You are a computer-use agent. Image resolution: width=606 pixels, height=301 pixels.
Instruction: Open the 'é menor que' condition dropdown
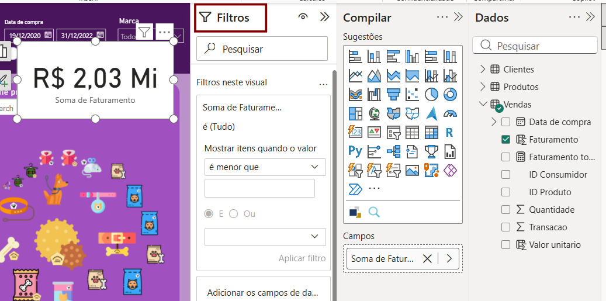point(265,167)
